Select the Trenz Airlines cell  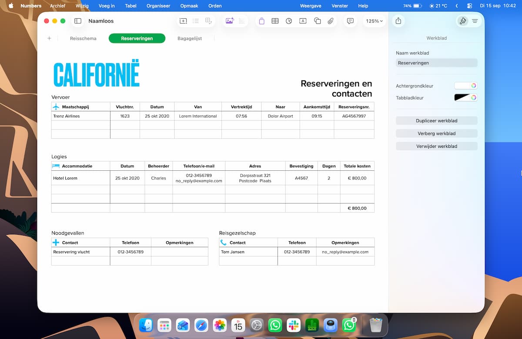[x=81, y=116]
